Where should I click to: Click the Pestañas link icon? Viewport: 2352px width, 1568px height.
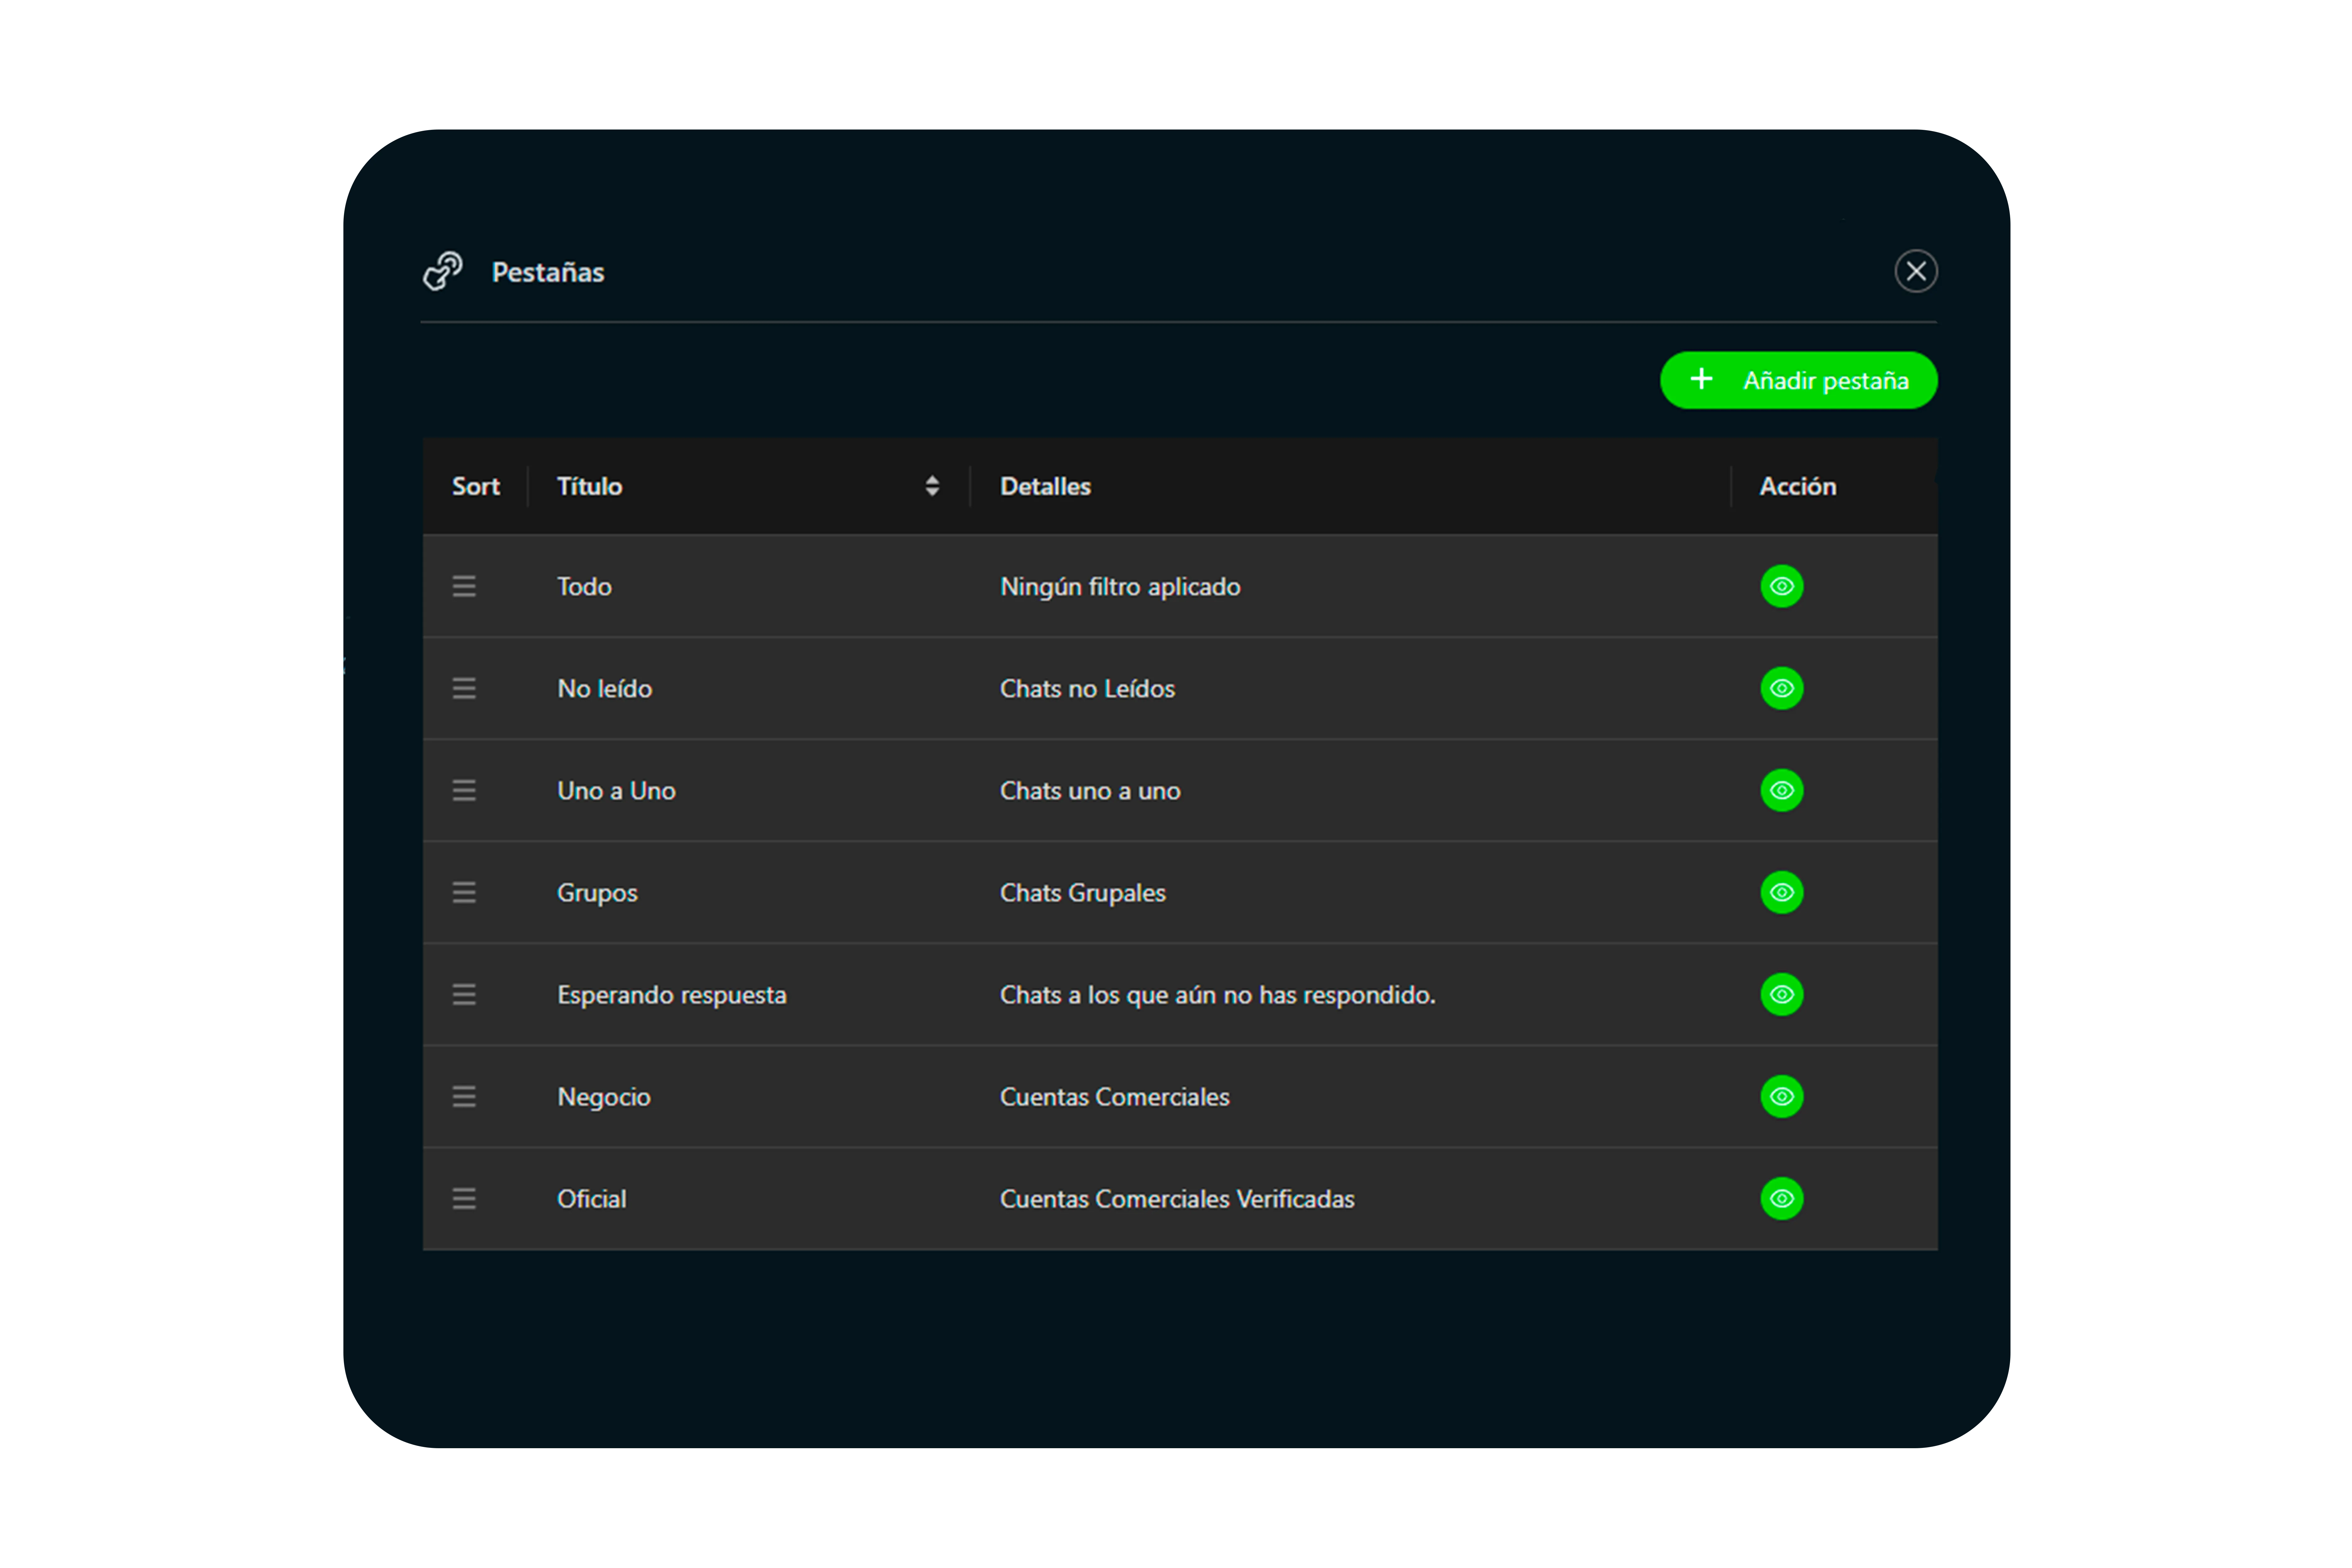443,271
